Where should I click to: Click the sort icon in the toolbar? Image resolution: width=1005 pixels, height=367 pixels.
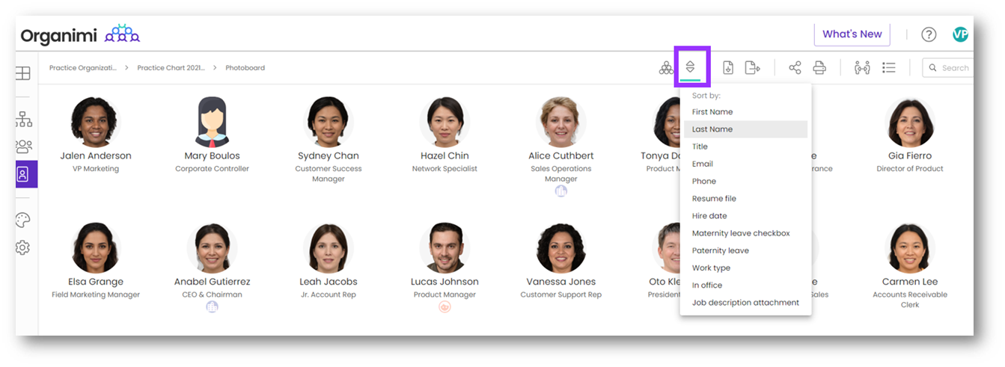pos(691,67)
